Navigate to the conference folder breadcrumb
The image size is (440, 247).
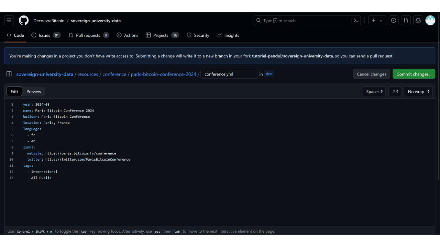[114, 74]
